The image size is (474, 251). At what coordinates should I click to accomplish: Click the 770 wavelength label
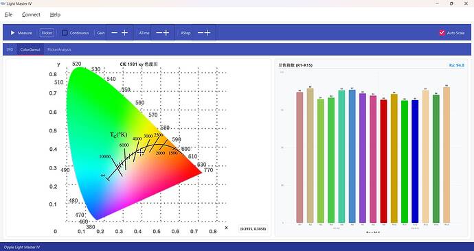point(208,170)
